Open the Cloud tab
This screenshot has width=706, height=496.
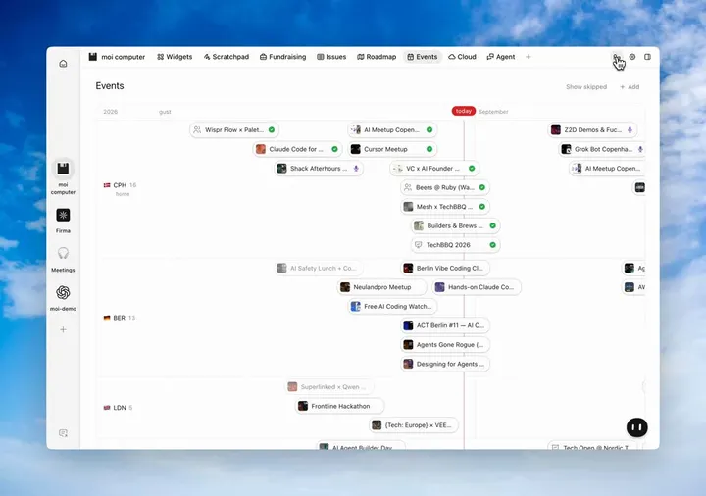tap(463, 57)
